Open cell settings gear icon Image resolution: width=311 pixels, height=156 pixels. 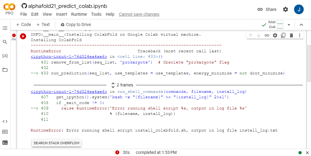pyautogui.click(x=275, y=35)
